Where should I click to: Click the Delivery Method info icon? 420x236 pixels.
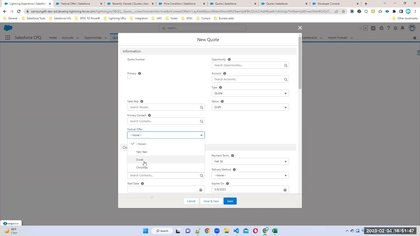(x=234, y=169)
